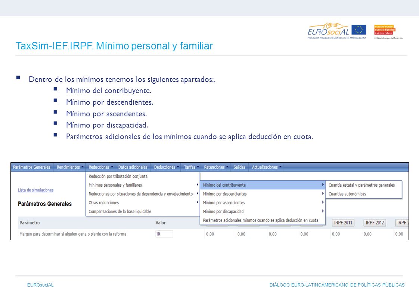Click the IRPF 2012 button
419x297 pixels.
pos(375,223)
